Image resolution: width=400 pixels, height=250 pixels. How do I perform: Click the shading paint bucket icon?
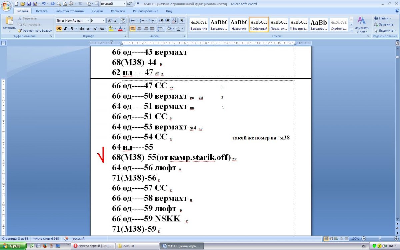pos(169,29)
